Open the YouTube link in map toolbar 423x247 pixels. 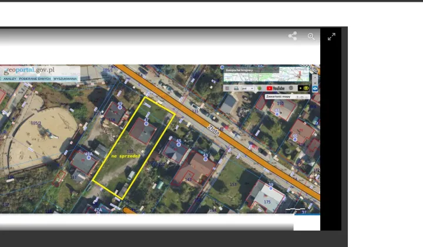tap(276, 88)
